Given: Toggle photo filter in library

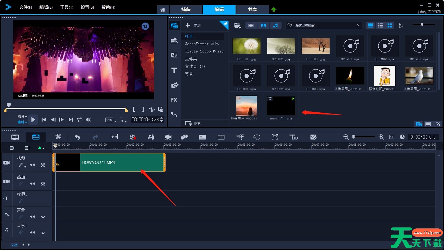Looking at the screenshot, I should [x=263, y=26].
